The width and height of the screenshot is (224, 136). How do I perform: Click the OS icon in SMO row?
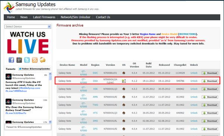pyautogui.click(x=124, y=121)
